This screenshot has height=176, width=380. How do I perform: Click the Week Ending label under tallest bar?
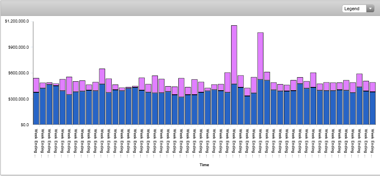pos(234,143)
